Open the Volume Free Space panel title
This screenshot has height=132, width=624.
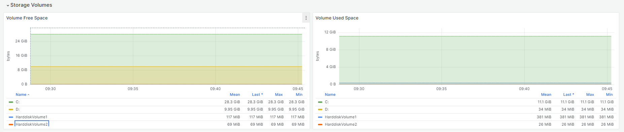click(27, 18)
